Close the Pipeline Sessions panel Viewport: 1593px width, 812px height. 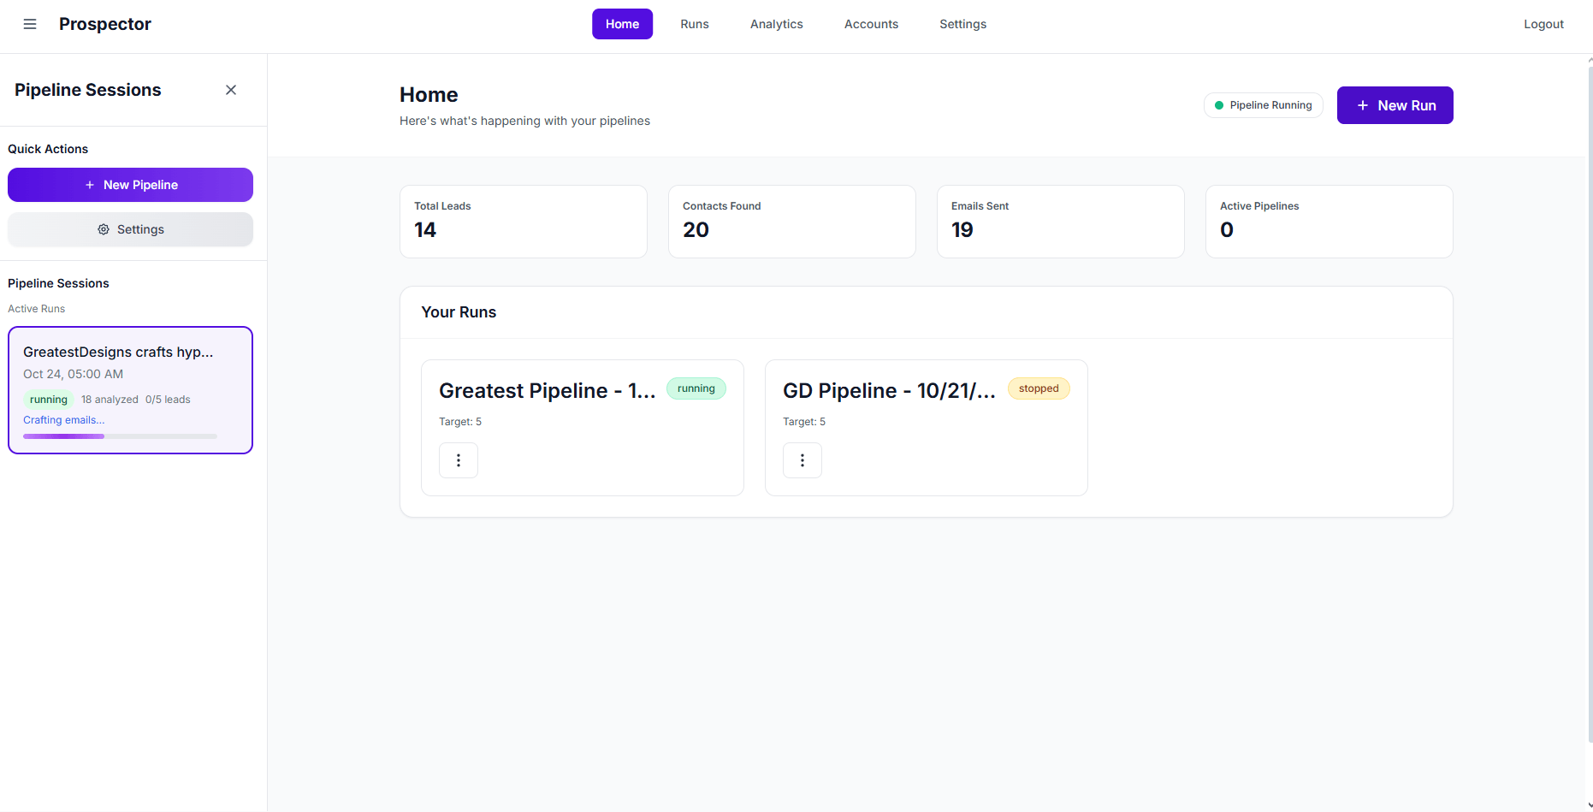[x=231, y=89]
